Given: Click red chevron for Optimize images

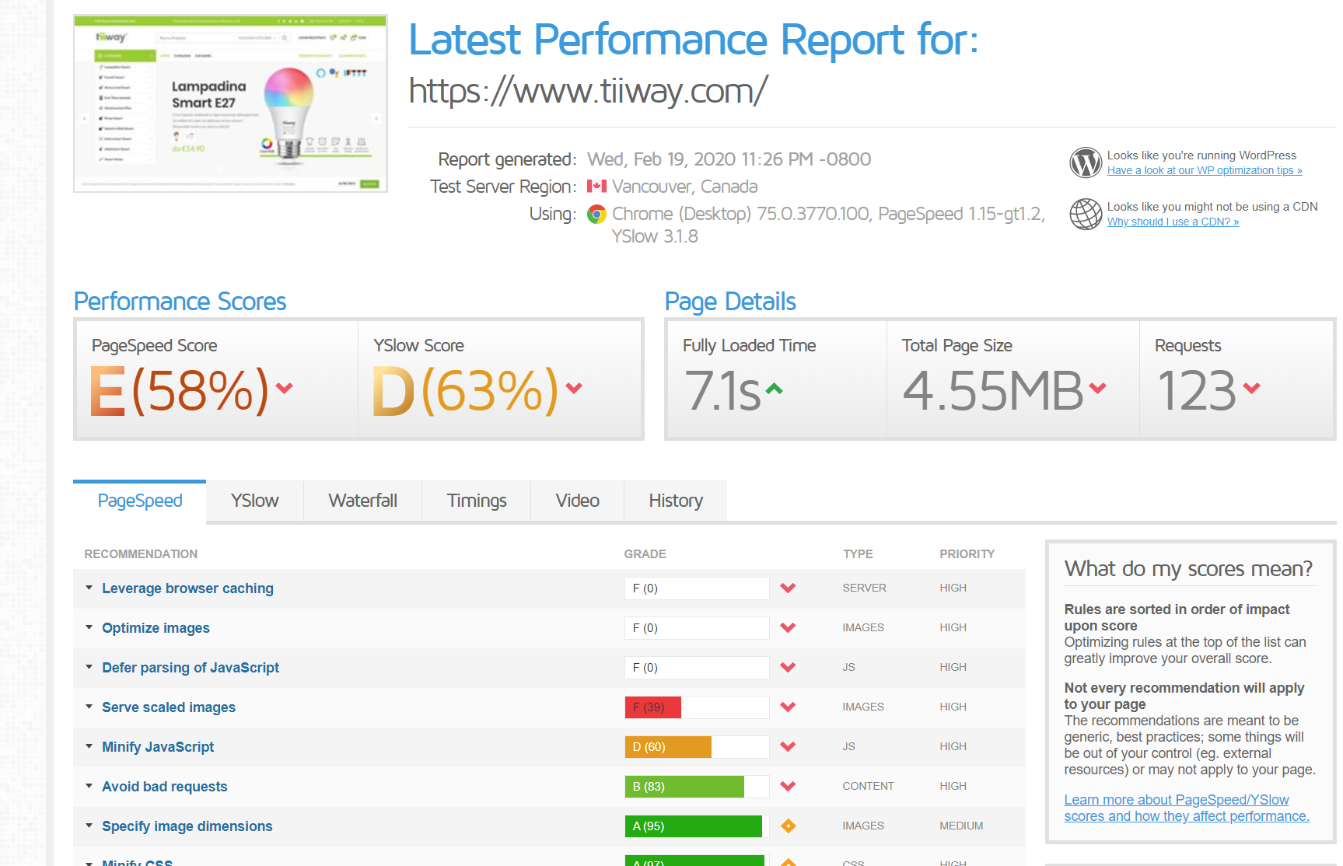Looking at the screenshot, I should tap(788, 628).
